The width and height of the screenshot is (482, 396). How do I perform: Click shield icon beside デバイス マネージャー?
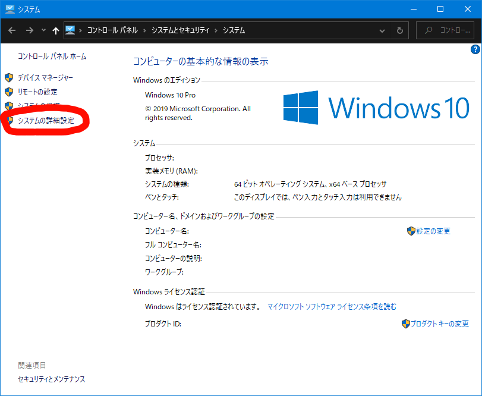(x=9, y=77)
